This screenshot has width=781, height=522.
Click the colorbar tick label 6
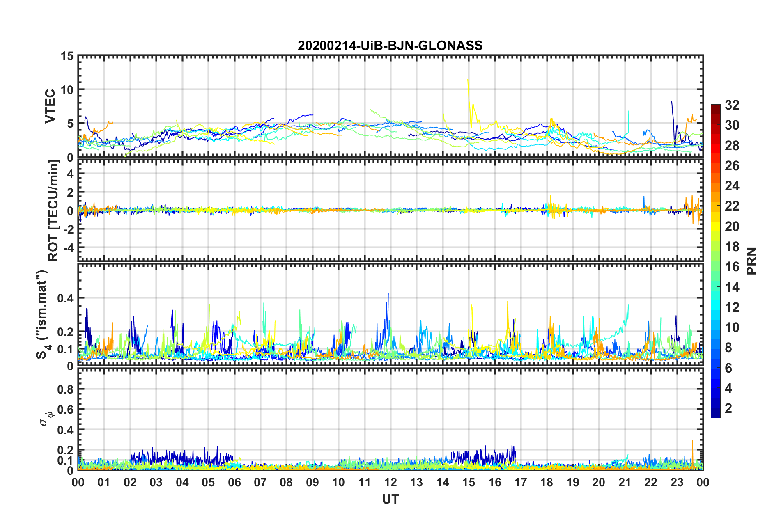pyautogui.click(x=728, y=368)
